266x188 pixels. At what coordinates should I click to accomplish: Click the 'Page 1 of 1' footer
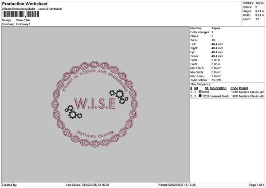[257, 185]
